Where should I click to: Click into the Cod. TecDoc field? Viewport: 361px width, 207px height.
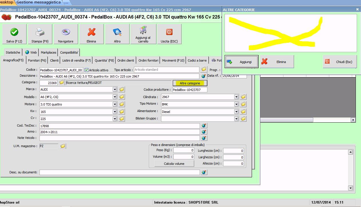pos(120,126)
